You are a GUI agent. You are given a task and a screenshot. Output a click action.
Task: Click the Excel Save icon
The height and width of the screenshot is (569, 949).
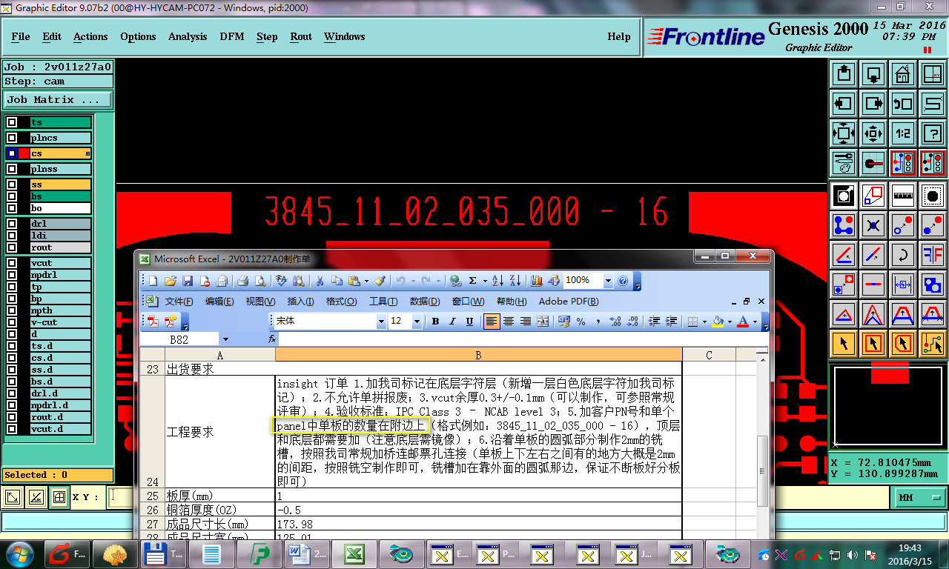[188, 281]
